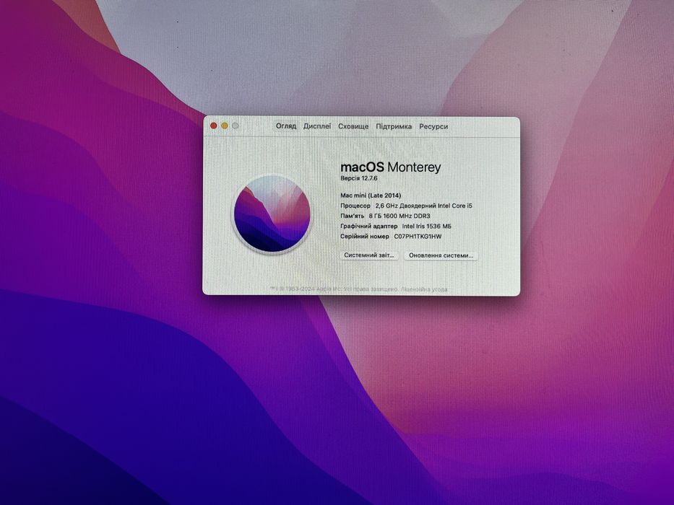Viewport: 674px width, 505px height.
Task: Click the Intel Iris 1536 МБ value
Action: point(427,227)
